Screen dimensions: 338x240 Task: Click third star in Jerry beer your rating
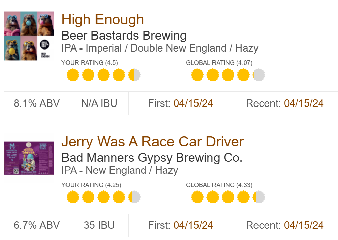point(103,197)
